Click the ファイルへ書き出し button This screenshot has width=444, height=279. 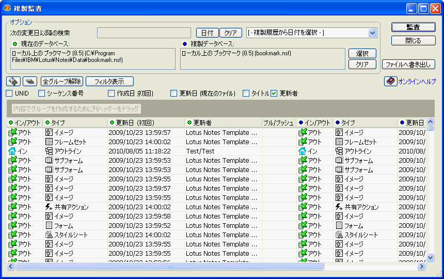click(408, 65)
